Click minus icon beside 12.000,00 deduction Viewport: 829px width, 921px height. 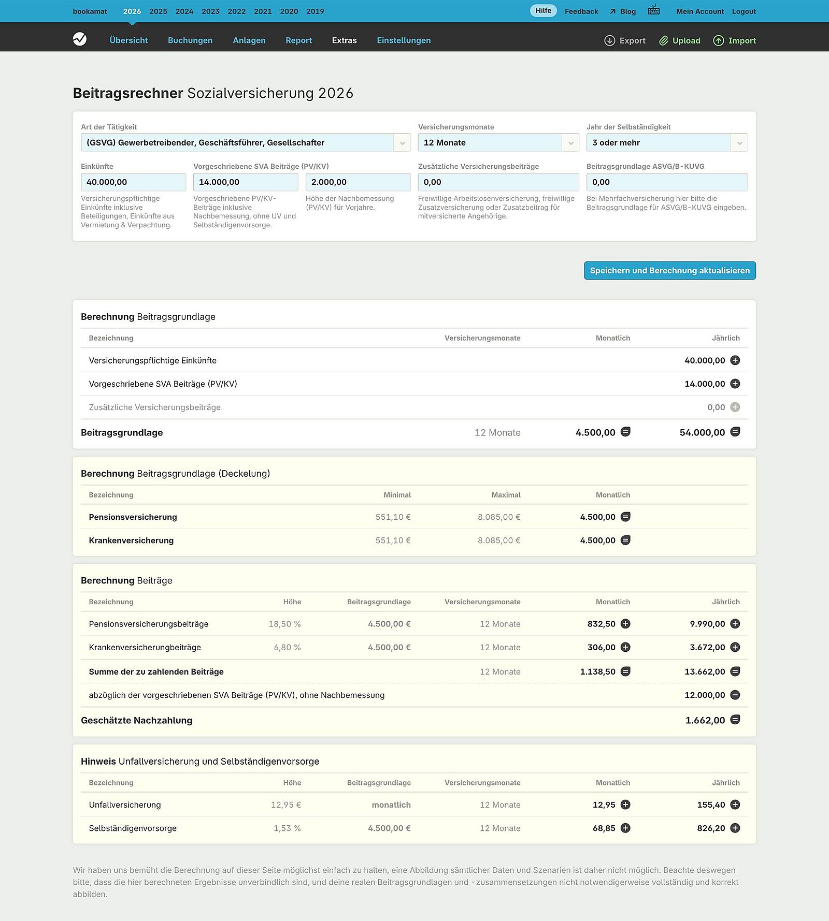click(735, 695)
